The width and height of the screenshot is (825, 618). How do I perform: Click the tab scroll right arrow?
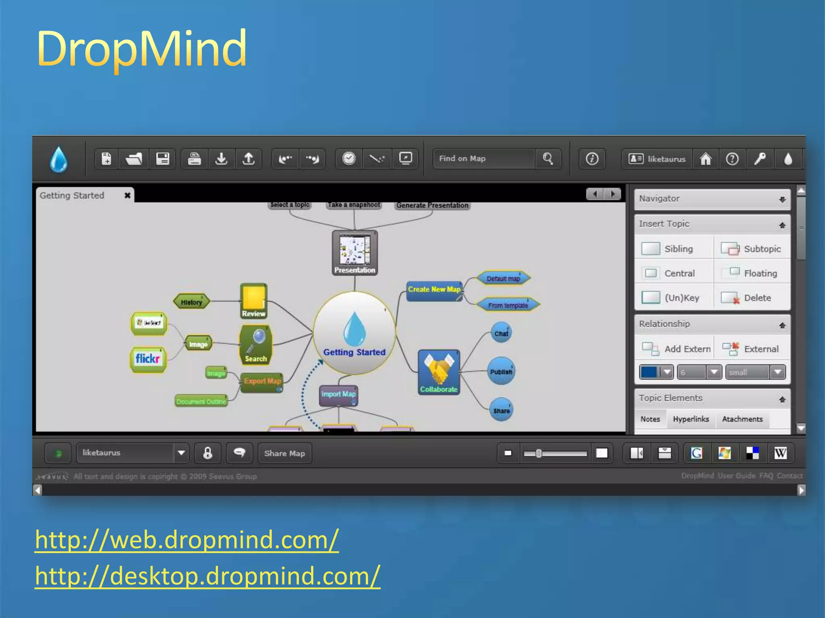coord(613,194)
